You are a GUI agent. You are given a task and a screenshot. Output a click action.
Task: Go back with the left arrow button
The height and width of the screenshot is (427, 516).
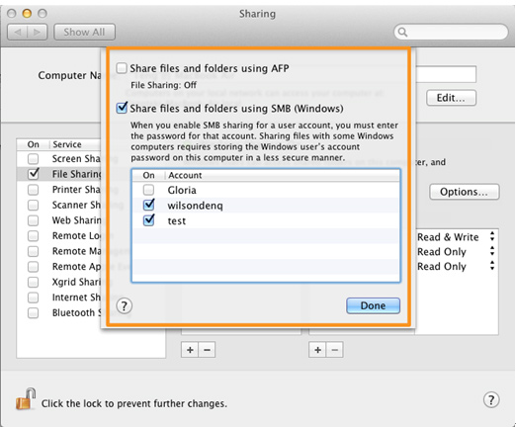[x=18, y=33]
